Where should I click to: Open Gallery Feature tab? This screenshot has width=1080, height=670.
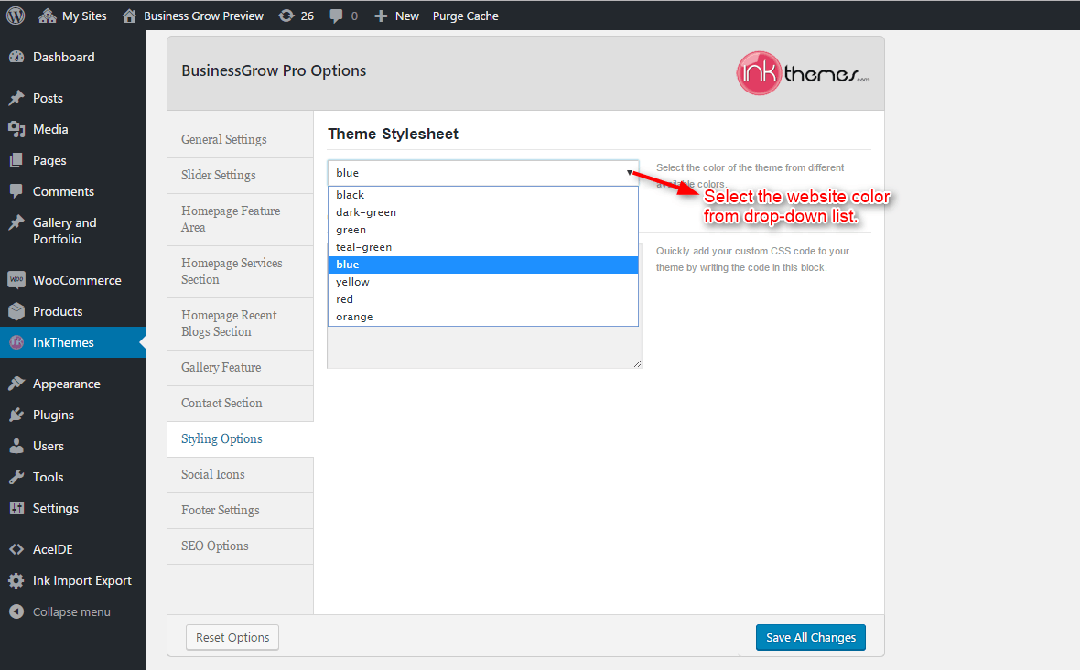point(241,368)
